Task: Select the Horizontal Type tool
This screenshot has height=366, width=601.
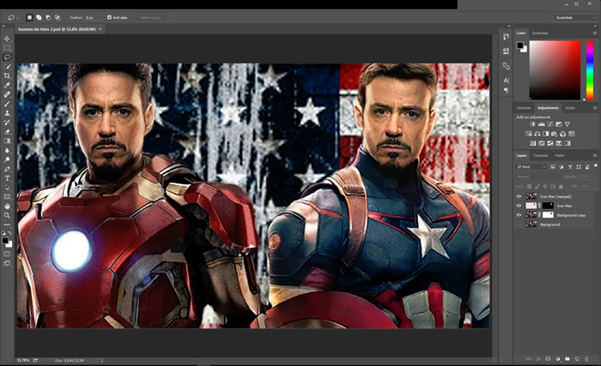Action: coord(7,179)
